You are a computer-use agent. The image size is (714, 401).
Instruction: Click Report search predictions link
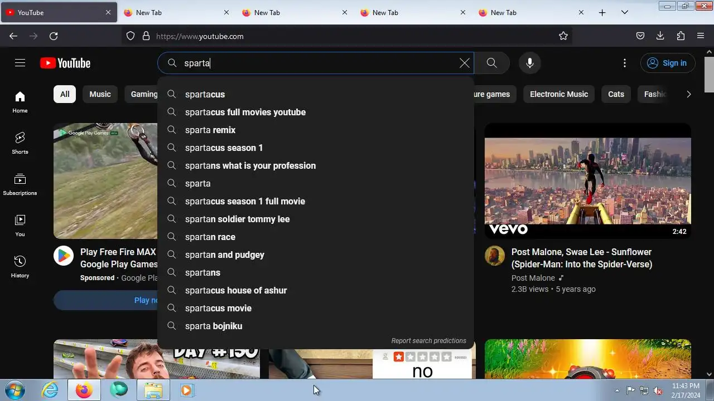(428, 341)
